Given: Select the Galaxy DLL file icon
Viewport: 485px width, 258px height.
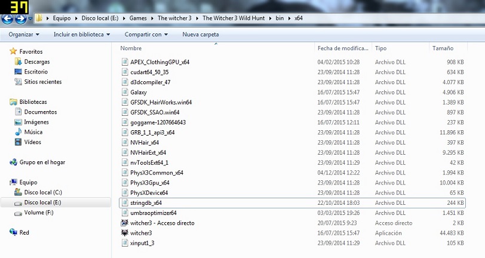Looking at the screenshot, I should 125,92.
